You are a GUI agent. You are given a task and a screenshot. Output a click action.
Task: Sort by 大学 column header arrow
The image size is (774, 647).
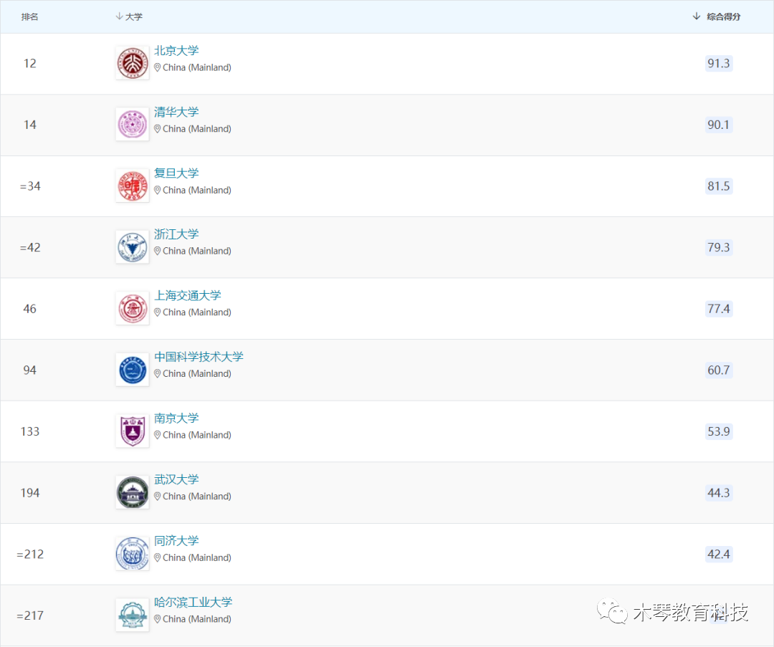(119, 16)
